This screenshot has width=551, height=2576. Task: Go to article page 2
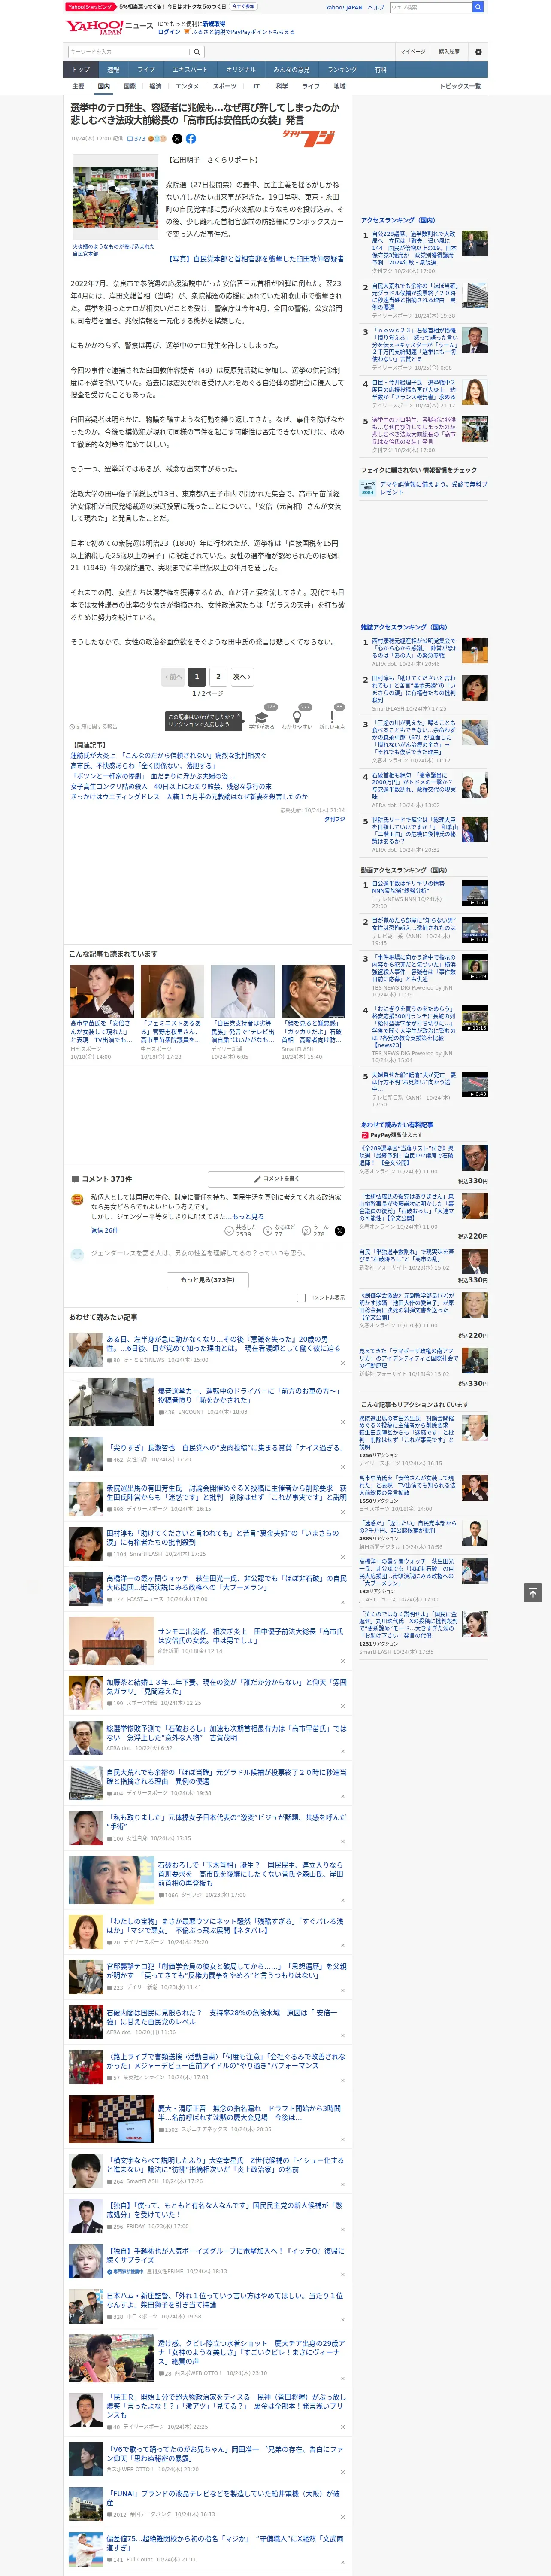click(x=218, y=677)
